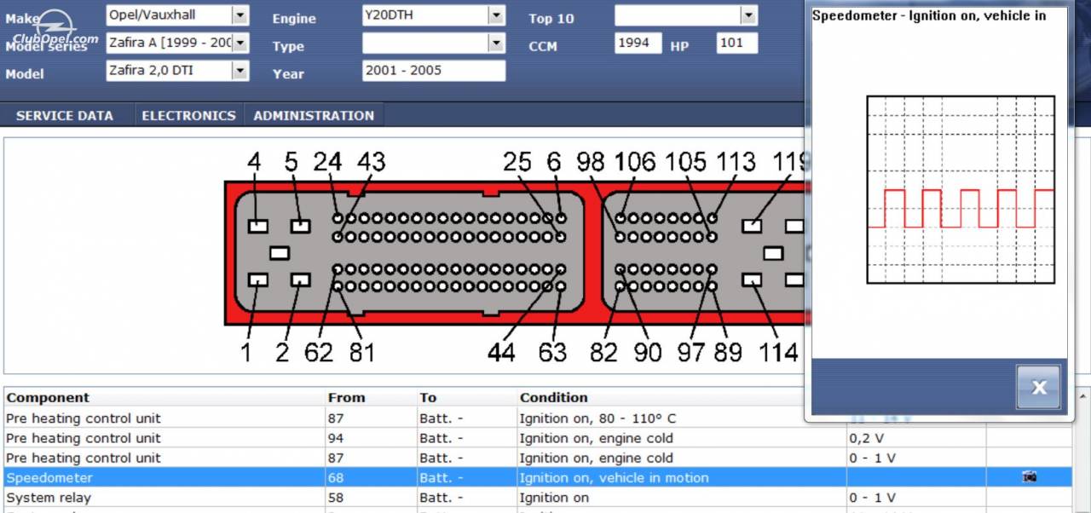Select the ADMINISTRATION tab

(314, 115)
